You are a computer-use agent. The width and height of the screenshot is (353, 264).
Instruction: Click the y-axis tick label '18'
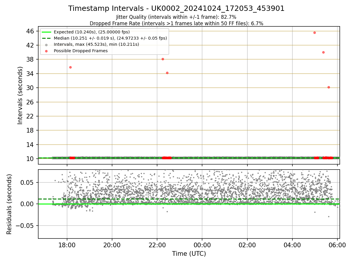click(31, 131)
